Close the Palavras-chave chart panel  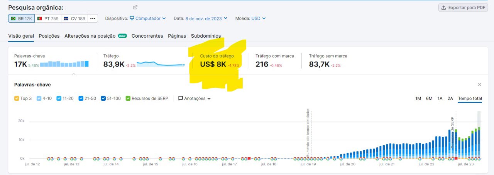(x=479, y=85)
